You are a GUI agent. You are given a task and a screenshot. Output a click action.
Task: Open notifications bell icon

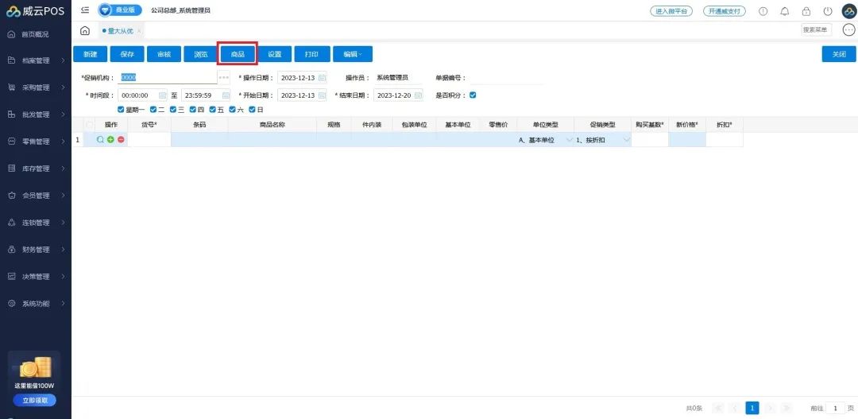(785, 11)
